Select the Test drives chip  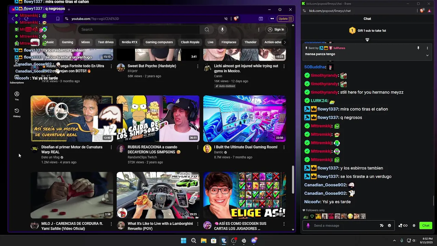[106, 42]
